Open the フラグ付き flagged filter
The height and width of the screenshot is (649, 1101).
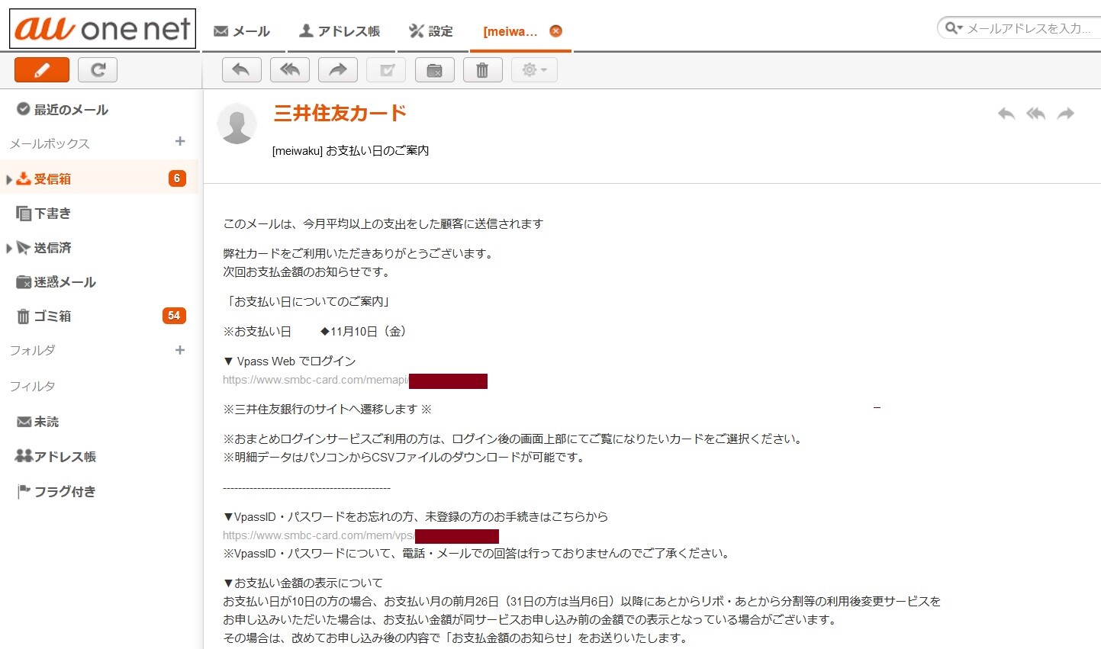56,492
